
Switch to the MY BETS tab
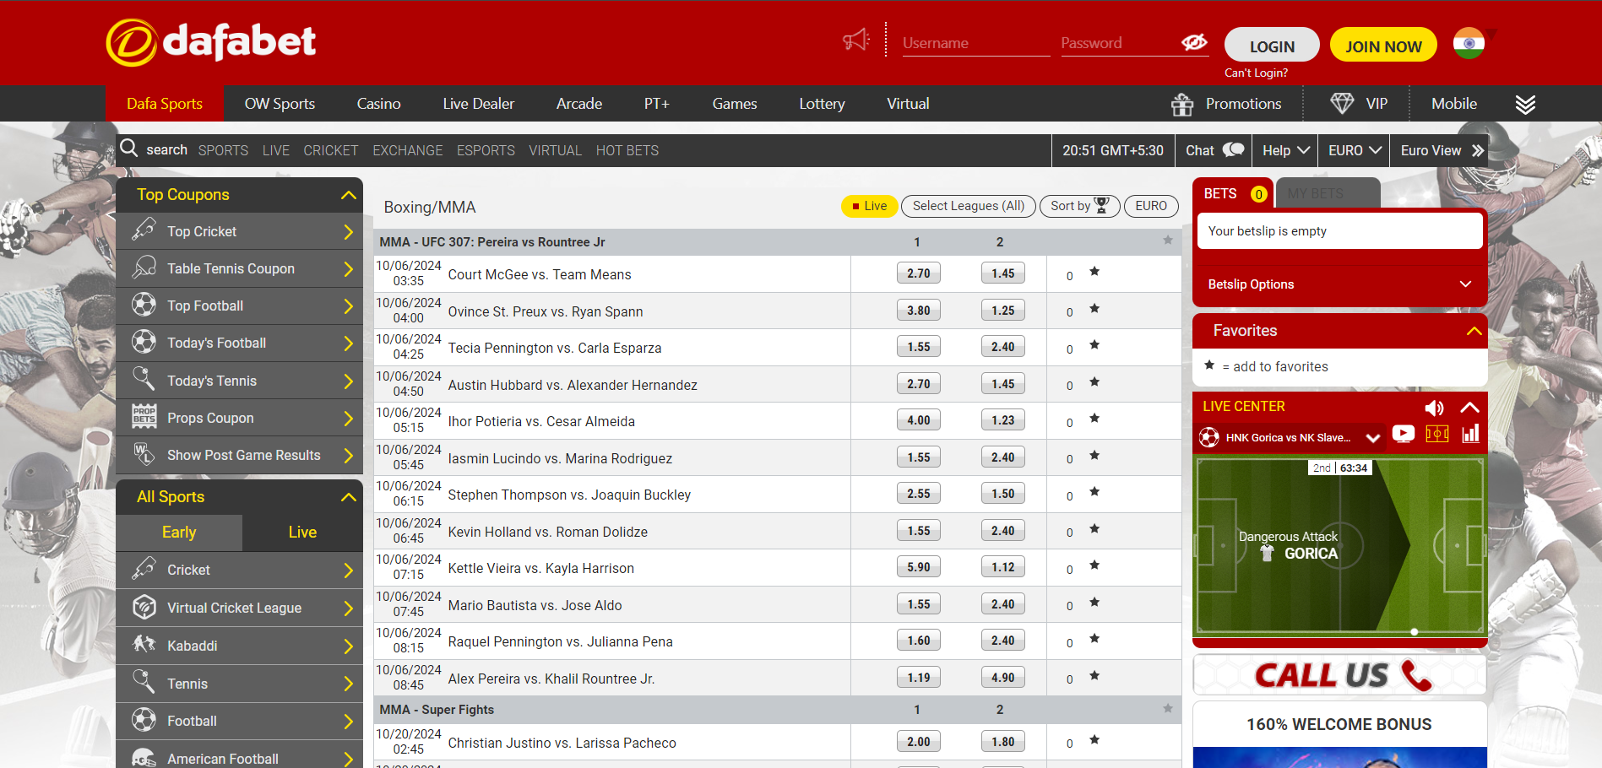(x=1328, y=193)
